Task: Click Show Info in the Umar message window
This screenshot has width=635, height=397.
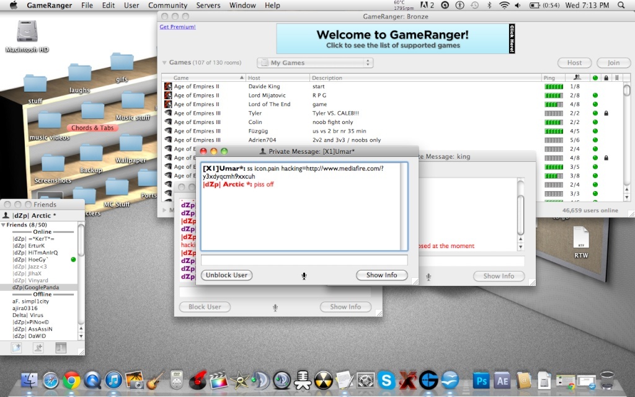Action: click(381, 275)
